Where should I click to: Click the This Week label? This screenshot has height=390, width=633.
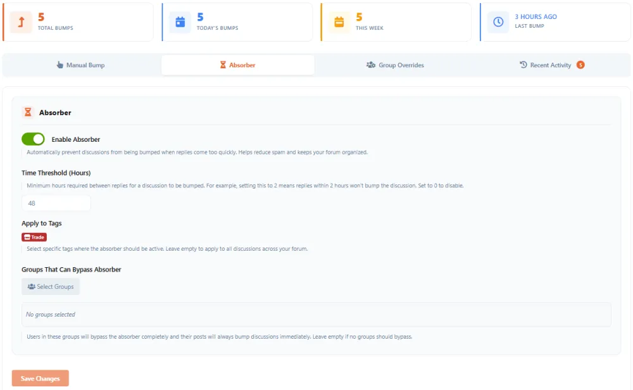(370, 28)
